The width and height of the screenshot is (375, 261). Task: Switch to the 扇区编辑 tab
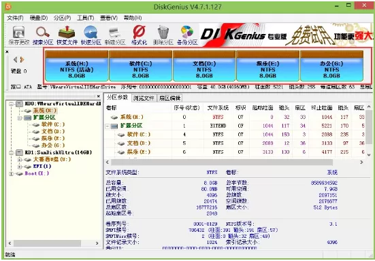point(169,98)
